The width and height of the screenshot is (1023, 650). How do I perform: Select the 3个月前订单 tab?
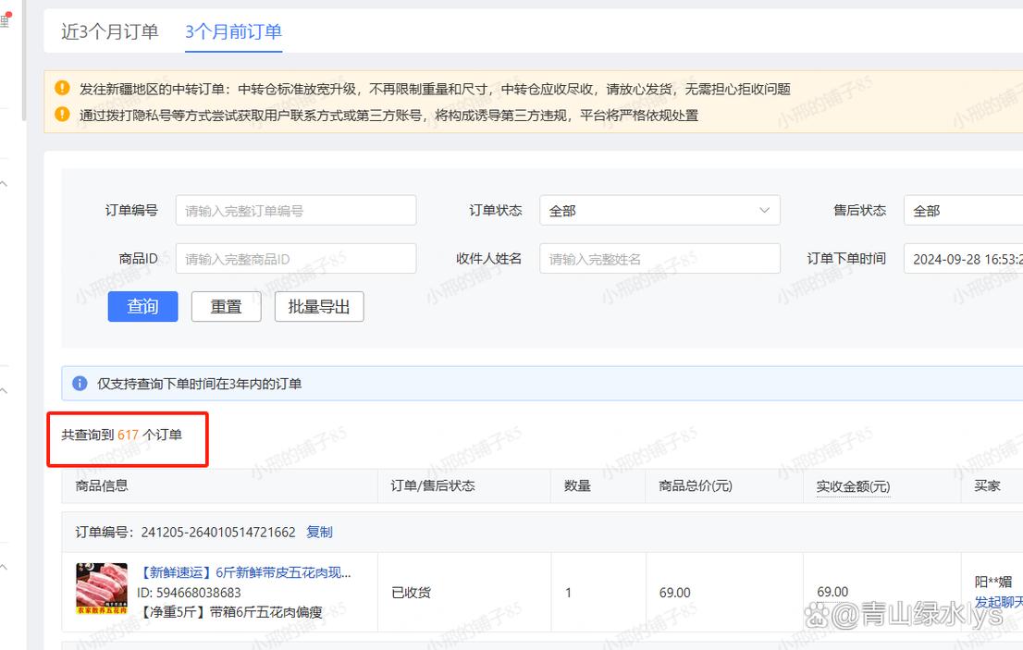[x=232, y=31]
